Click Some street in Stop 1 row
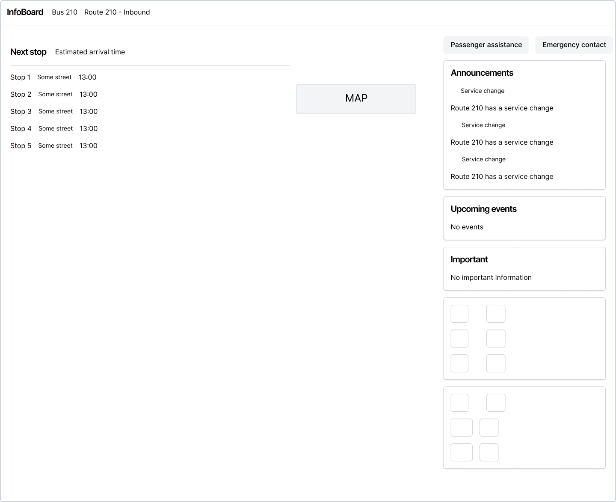The width and height of the screenshot is (616, 502). [x=54, y=77]
